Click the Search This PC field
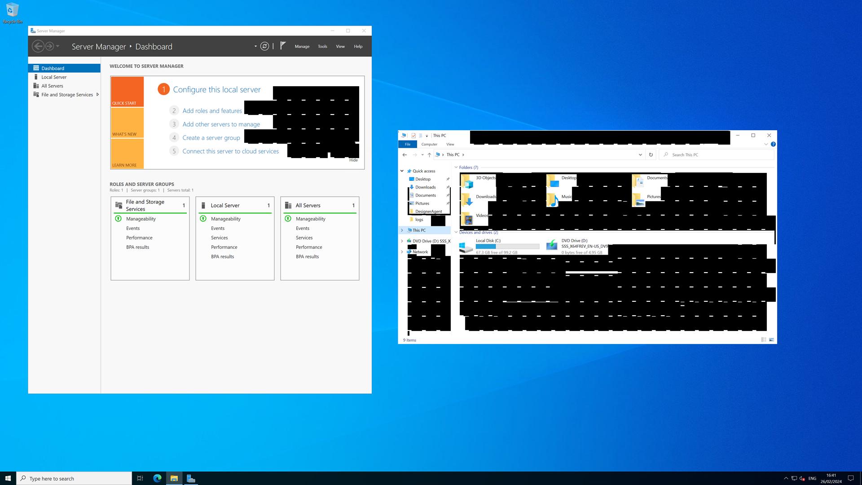 point(718,154)
